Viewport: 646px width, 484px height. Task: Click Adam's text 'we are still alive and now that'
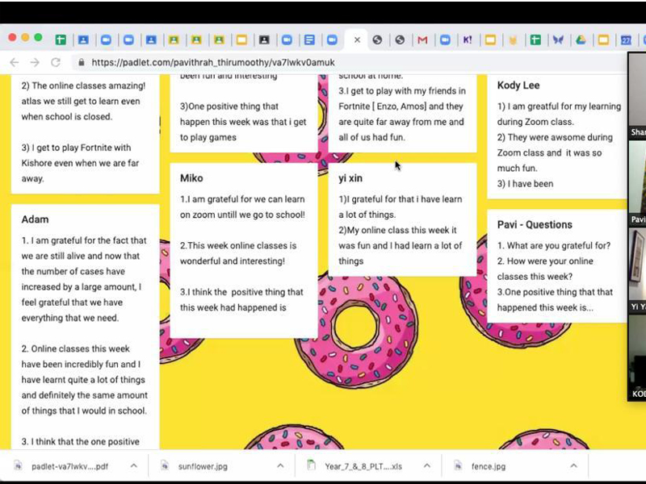click(80, 256)
